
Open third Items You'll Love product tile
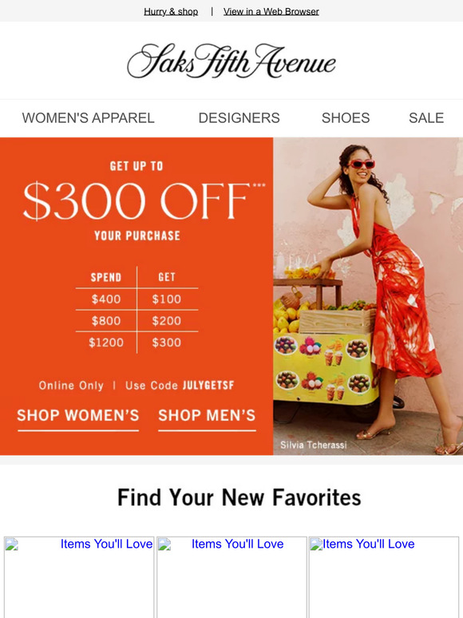[384, 577]
